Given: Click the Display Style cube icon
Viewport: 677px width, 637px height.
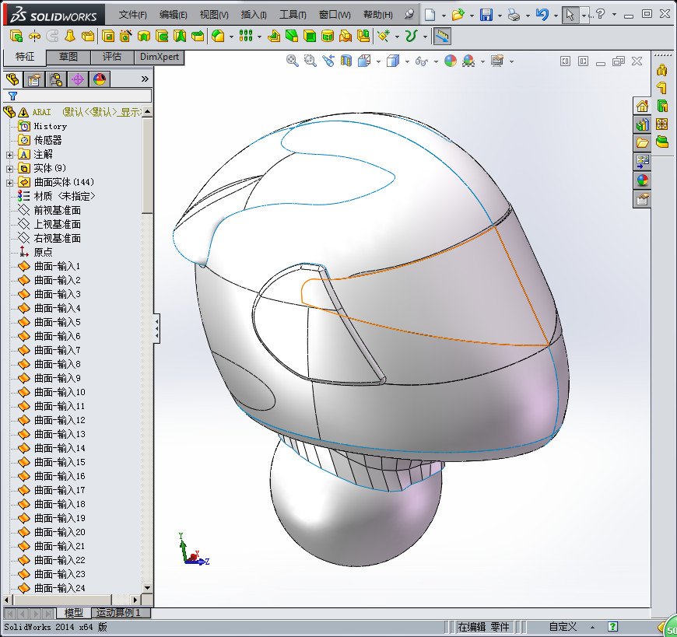Looking at the screenshot, I should 392,61.
